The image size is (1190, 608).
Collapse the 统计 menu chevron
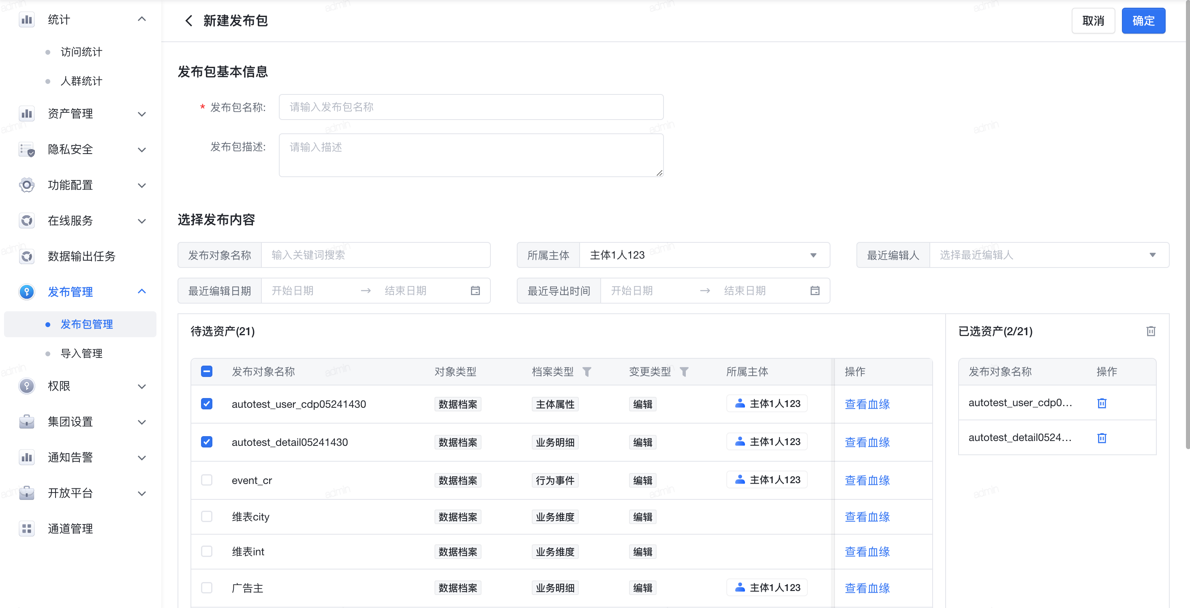pyautogui.click(x=142, y=19)
